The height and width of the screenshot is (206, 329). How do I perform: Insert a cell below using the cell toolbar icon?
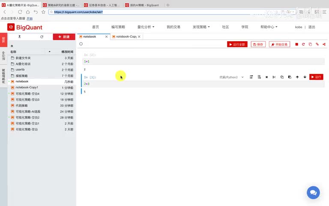pyautogui.click(x=259, y=77)
